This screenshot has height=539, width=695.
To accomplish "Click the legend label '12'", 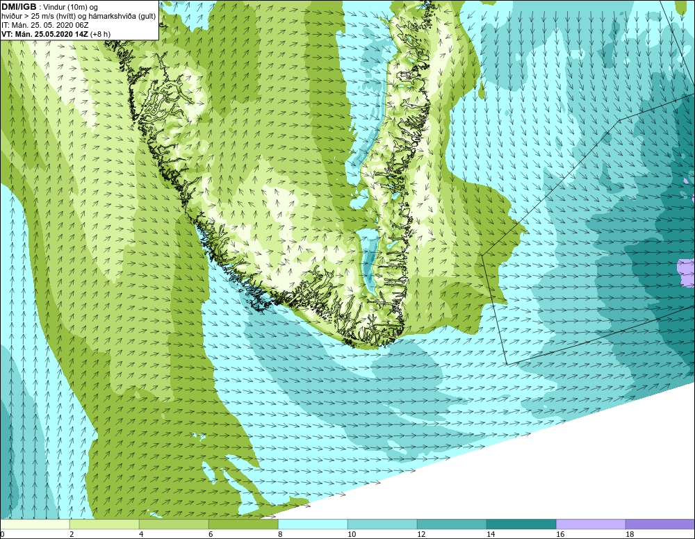I will pos(421,535).
